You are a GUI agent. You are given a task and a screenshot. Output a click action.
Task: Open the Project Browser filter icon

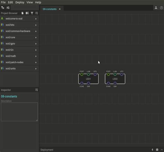tap(32, 13)
